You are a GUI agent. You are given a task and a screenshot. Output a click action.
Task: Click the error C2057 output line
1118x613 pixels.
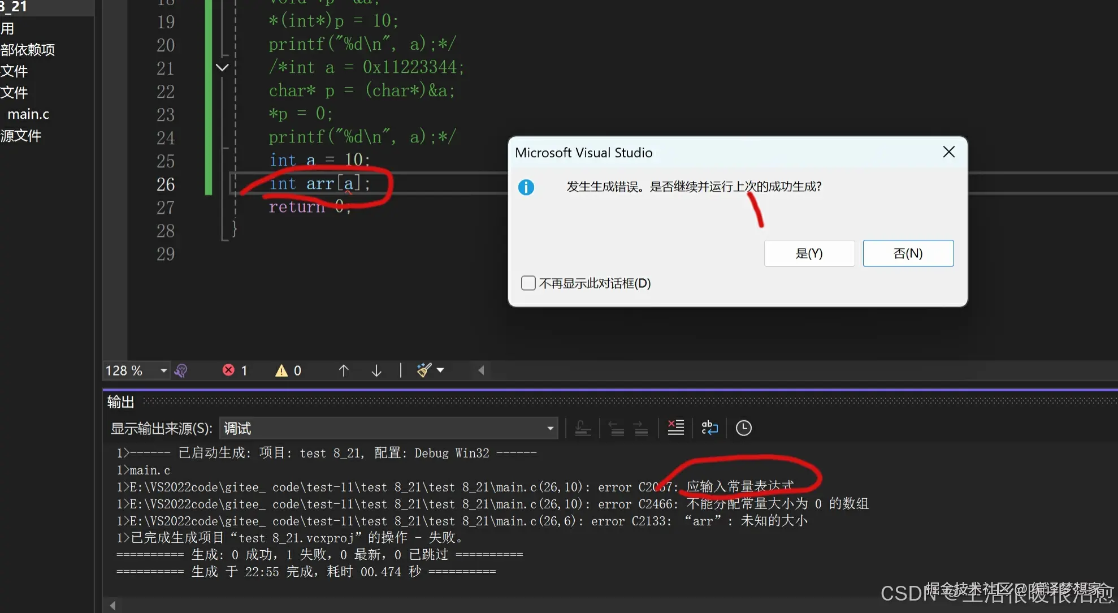coord(455,487)
